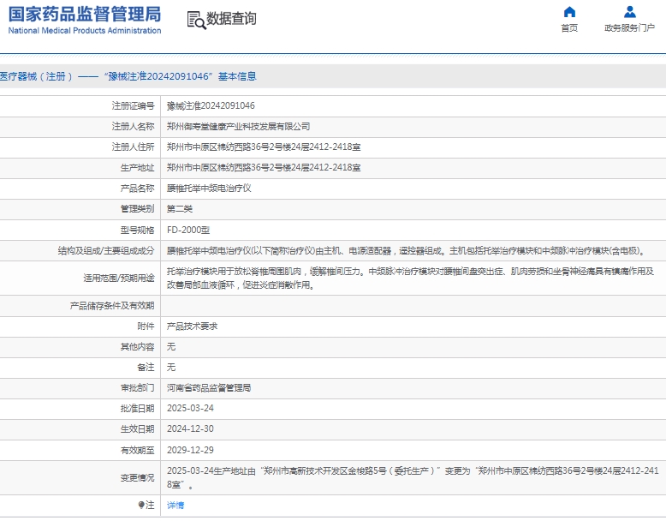Click the 型号规格 row label
666x521 pixels.
(137, 231)
